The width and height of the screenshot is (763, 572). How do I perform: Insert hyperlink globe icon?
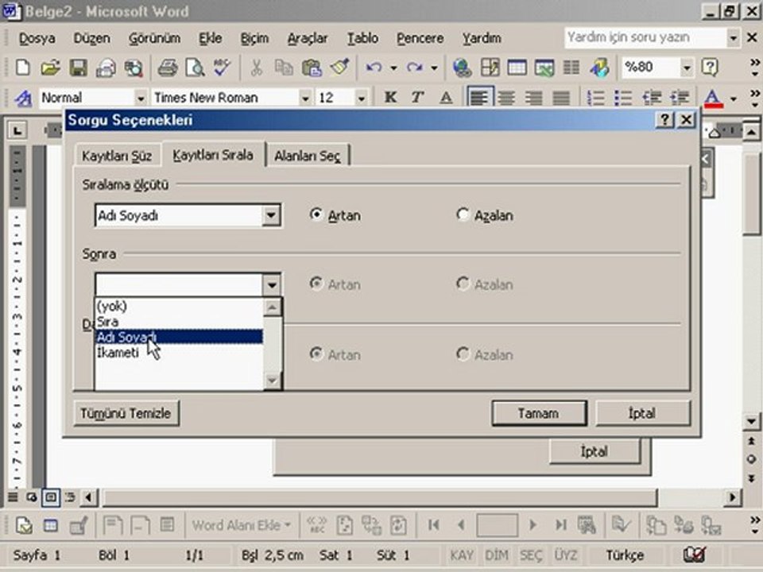pyautogui.click(x=462, y=68)
